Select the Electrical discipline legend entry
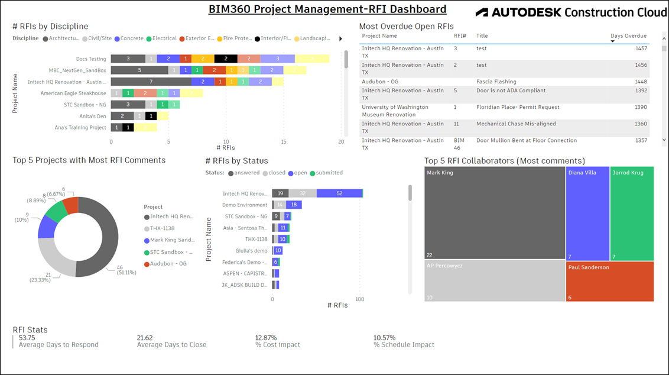Screen dimensions: 669x375 [161, 38]
